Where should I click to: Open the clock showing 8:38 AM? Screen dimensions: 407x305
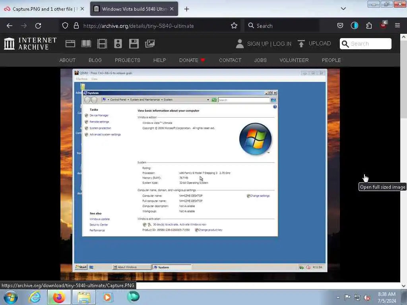tap(387, 297)
